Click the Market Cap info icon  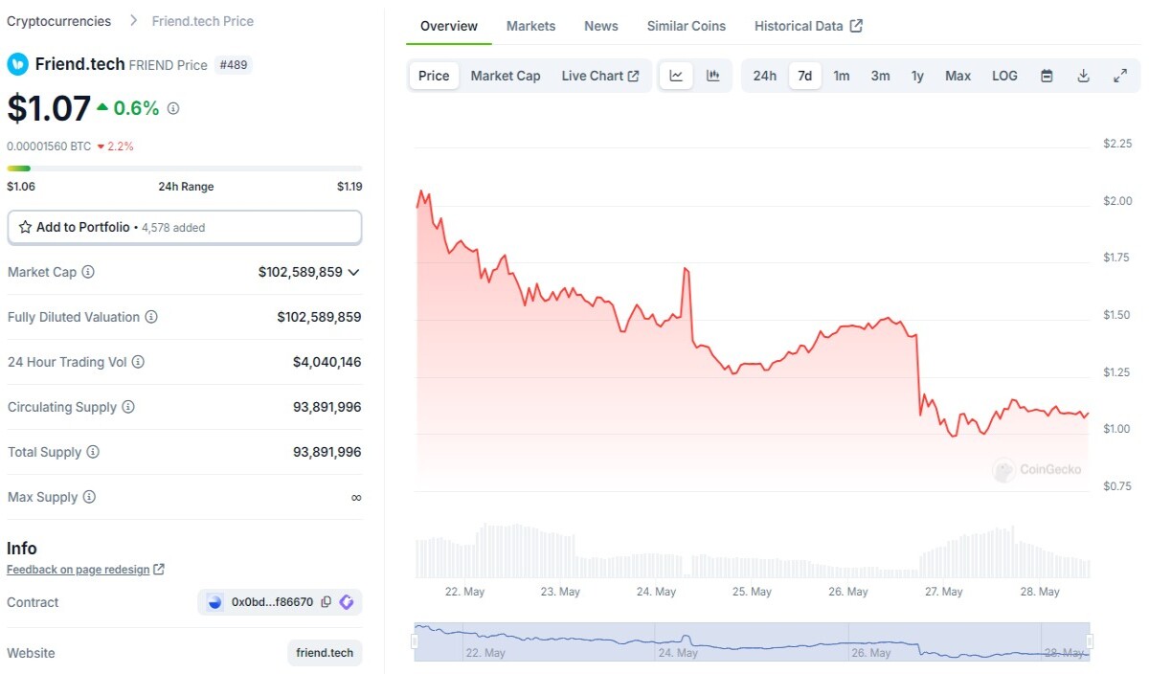pyautogui.click(x=88, y=272)
